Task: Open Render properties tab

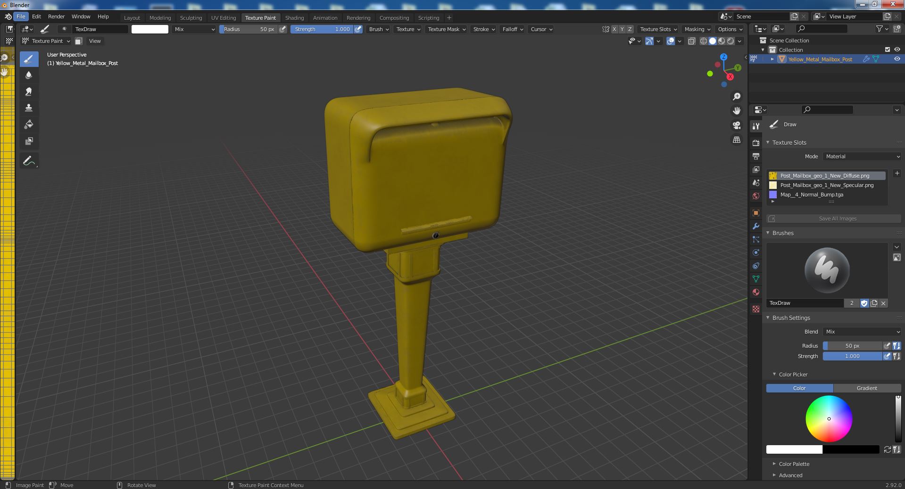Action: click(x=756, y=143)
